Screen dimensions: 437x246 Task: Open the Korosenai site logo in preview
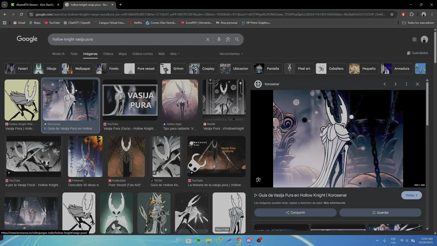click(x=258, y=84)
